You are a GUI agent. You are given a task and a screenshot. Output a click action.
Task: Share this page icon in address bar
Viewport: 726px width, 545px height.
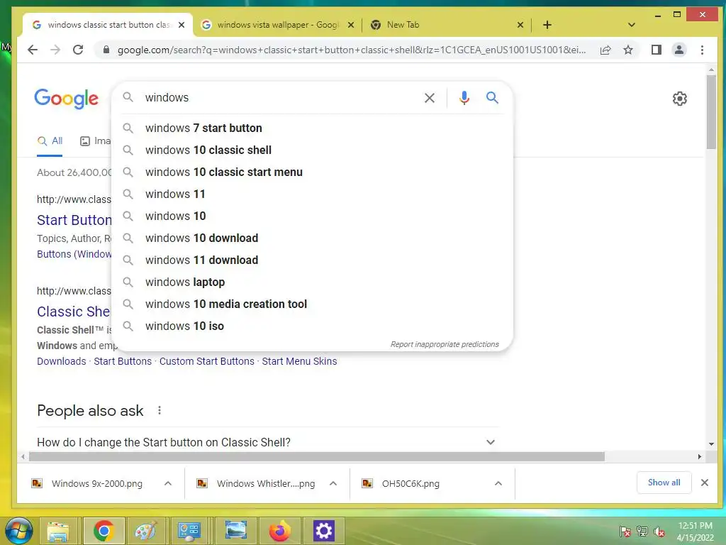pos(605,50)
